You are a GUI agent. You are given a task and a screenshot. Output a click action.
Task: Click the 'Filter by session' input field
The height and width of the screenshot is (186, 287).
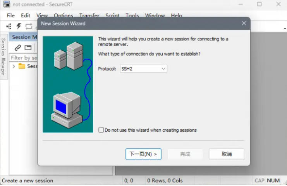pyautogui.click(x=23, y=58)
